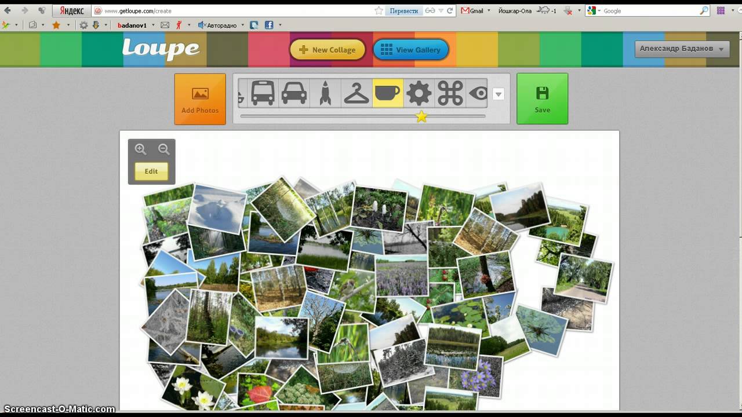Click the New Collage button
The image size is (742, 417).
(x=328, y=50)
